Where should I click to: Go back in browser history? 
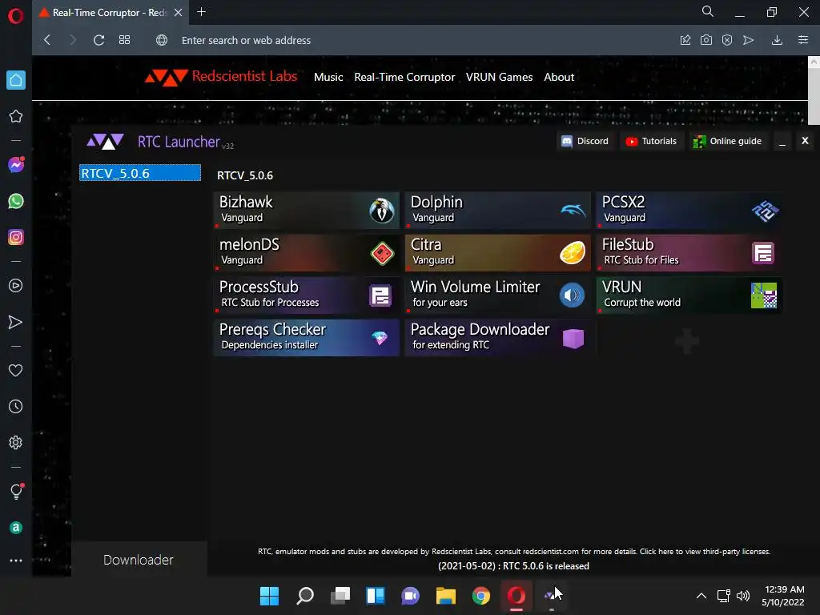coord(47,40)
